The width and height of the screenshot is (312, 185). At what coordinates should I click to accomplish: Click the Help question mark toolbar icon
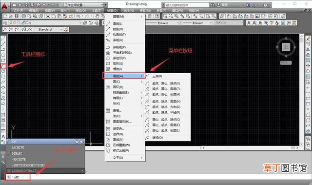[x=157, y=16]
